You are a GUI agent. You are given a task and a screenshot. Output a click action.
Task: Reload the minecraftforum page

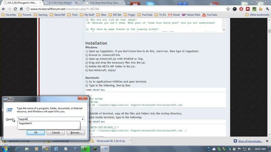15,9
